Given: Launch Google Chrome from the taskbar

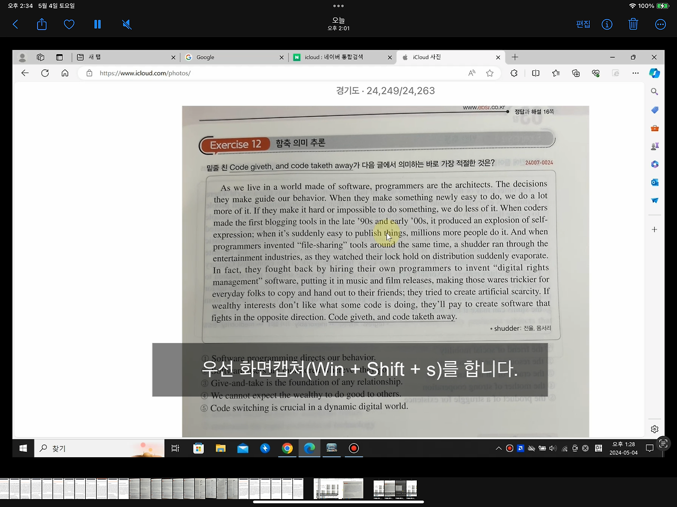Looking at the screenshot, I should tap(287, 448).
